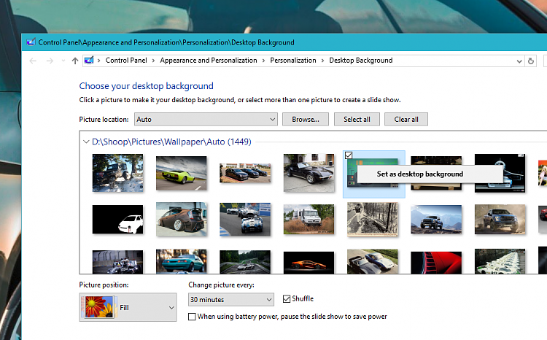This screenshot has height=340, width=547.
Task: Select the three dark cars lineup wallpaper
Action: pos(245,173)
